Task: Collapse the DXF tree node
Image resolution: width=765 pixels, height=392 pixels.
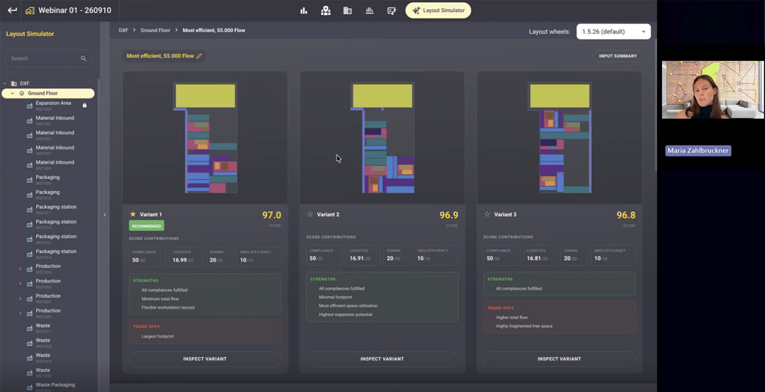Action: click(x=5, y=83)
